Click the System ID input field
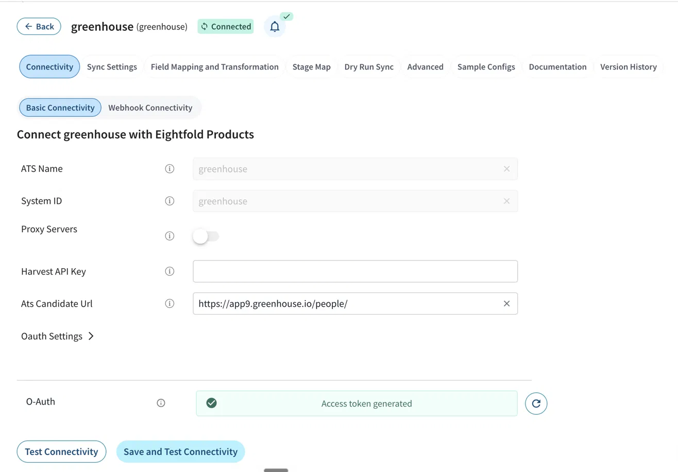Viewport: 678px width, 472px height. coord(355,201)
